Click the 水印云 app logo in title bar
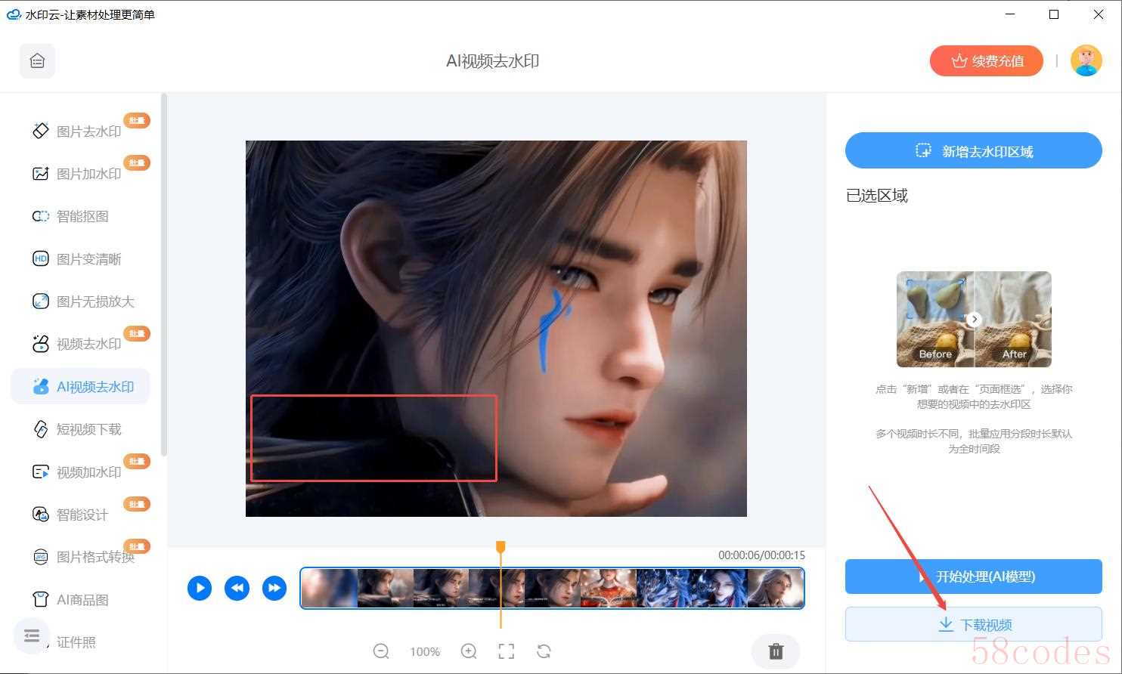 (x=14, y=14)
